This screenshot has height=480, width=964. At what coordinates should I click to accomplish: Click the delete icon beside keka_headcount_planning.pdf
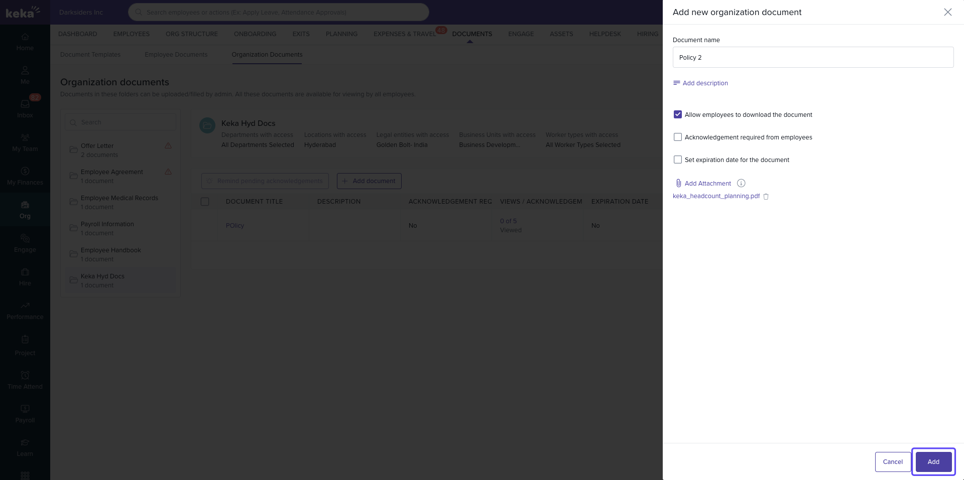[766, 197]
